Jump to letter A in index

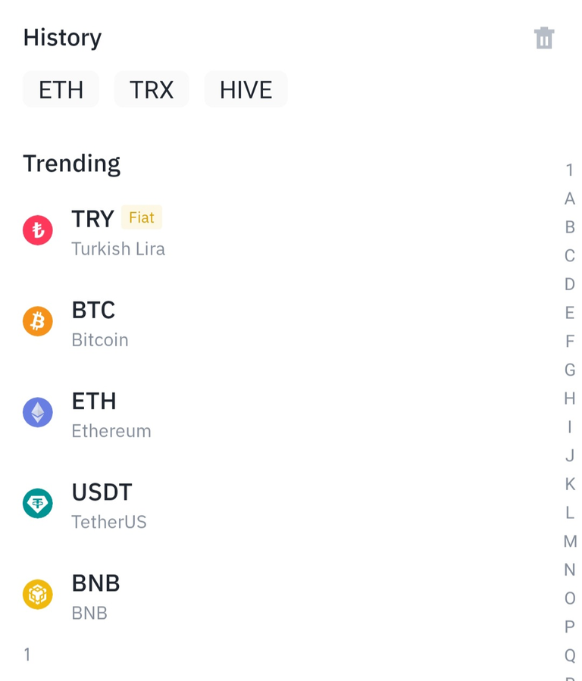click(570, 199)
